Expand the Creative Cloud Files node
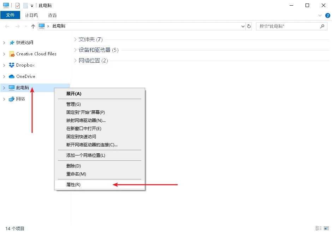Image resolution: width=332 pixels, height=233 pixels. point(4,54)
